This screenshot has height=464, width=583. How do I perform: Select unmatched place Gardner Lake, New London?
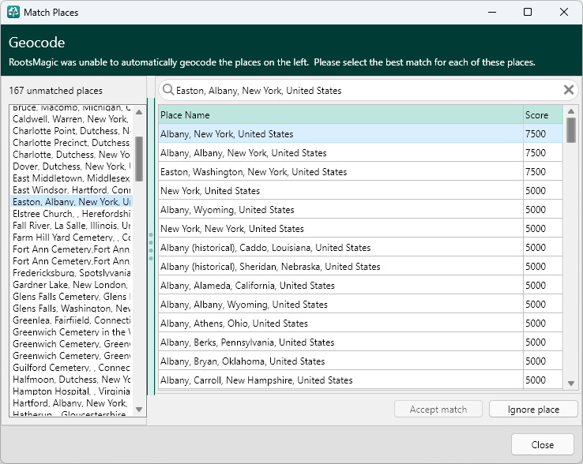(x=71, y=285)
